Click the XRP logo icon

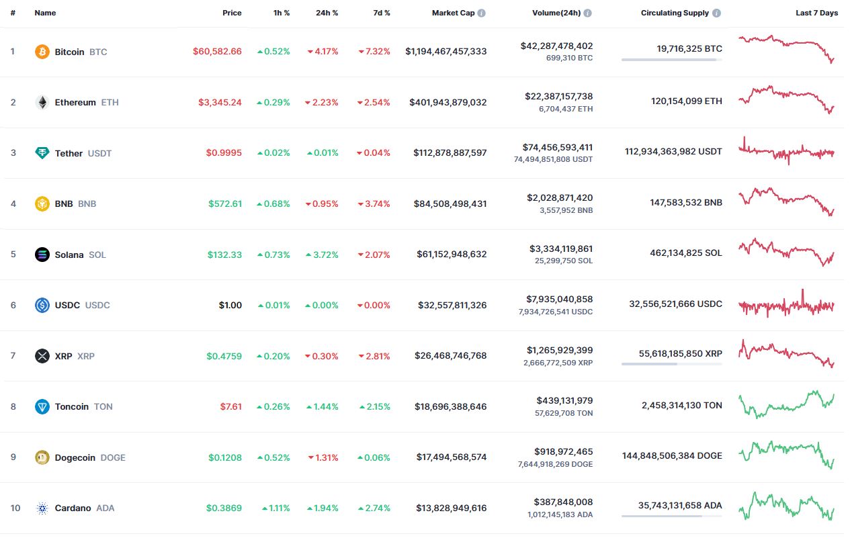click(42, 356)
